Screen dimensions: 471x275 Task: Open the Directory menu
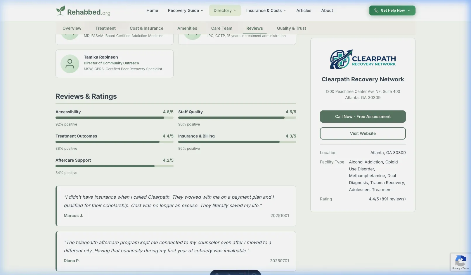point(224,10)
